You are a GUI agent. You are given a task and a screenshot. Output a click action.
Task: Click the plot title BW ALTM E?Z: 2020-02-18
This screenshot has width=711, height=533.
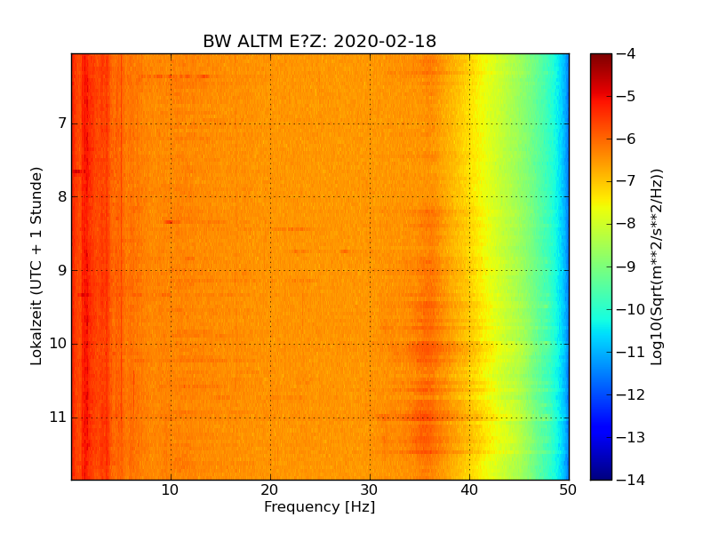(319, 42)
